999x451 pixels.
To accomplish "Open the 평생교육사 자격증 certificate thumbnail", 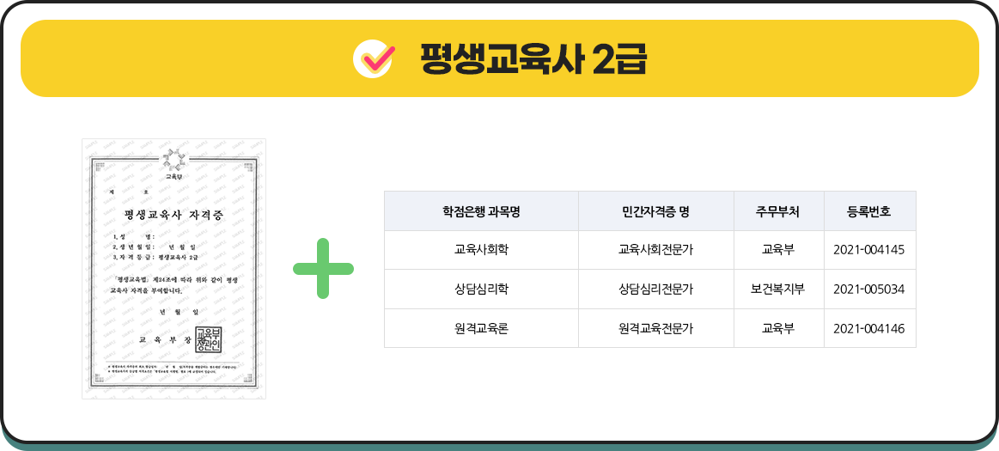I will coord(174,269).
